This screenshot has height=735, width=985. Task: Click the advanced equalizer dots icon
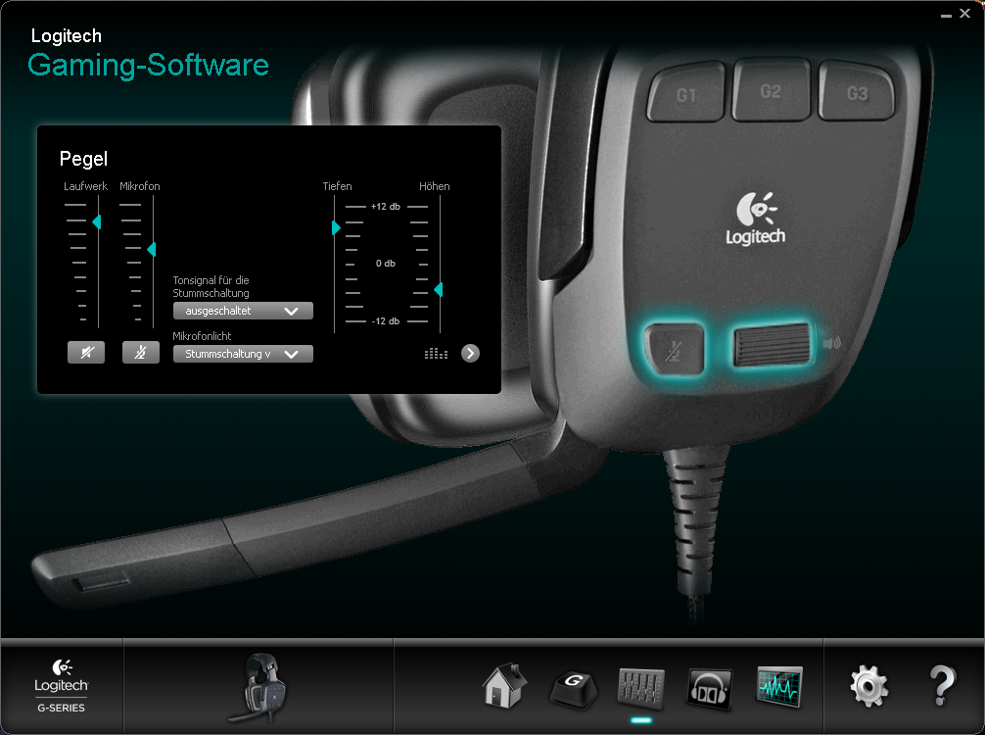(x=436, y=354)
